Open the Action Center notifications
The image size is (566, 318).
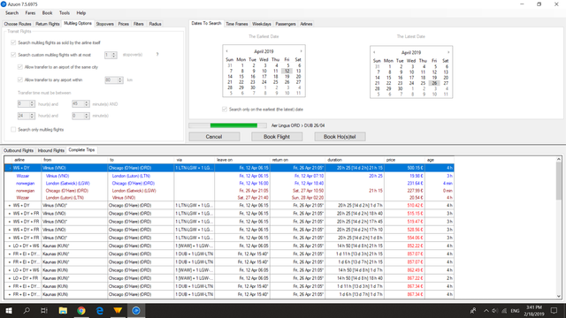555,310
